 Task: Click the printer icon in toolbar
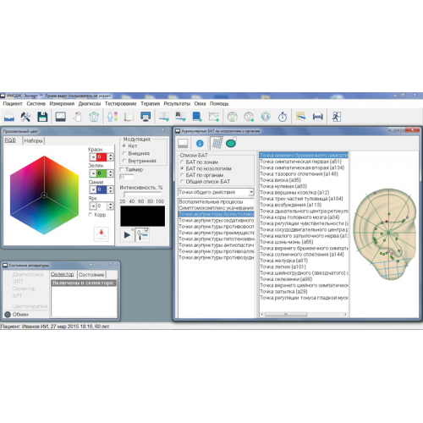(x=318, y=117)
